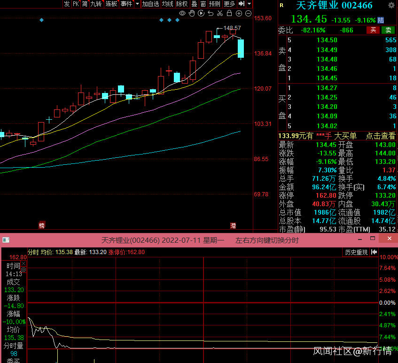Click the 总市值 1986亿 value

(325, 212)
